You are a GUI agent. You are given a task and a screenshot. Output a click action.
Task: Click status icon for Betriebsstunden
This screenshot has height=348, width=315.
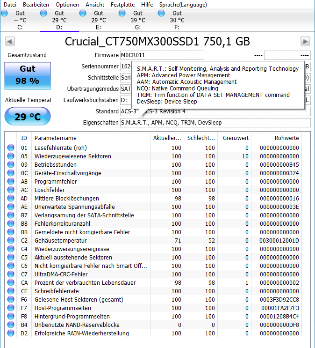click(11, 164)
